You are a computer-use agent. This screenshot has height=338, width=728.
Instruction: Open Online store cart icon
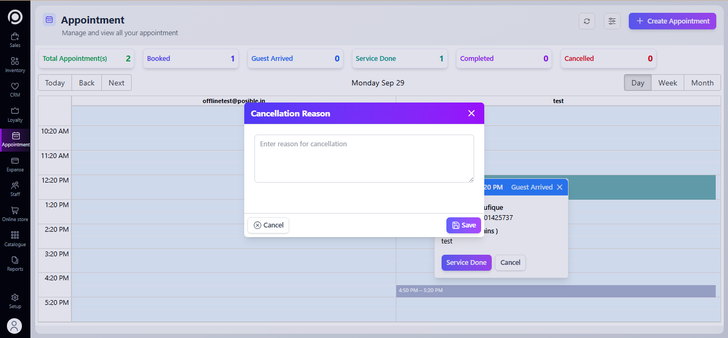[15, 214]
